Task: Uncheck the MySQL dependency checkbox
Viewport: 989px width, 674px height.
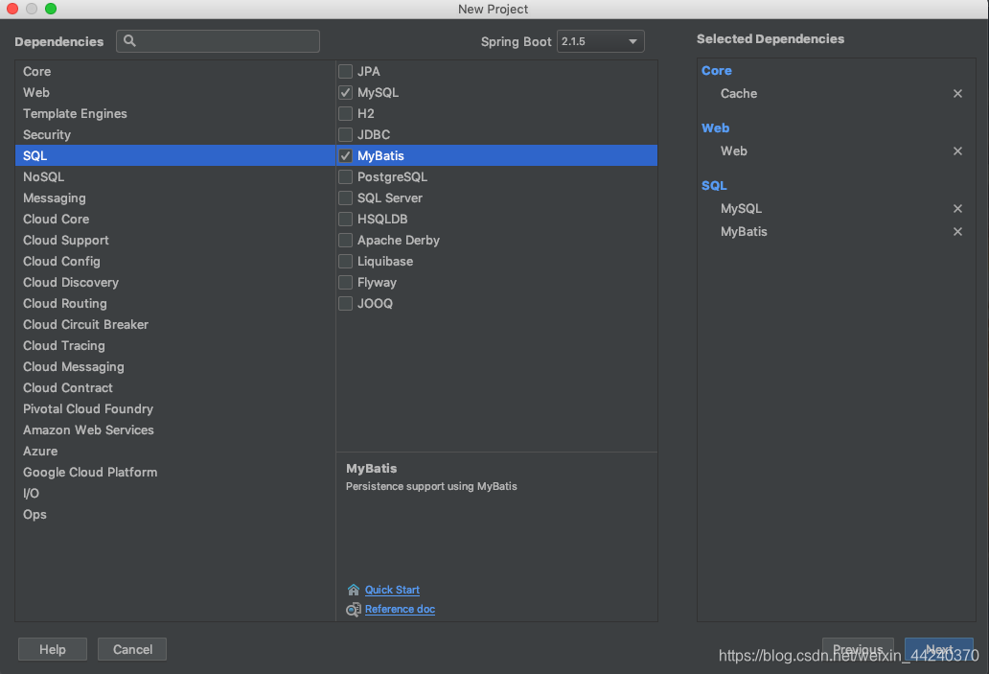Action: coord(345,92)
